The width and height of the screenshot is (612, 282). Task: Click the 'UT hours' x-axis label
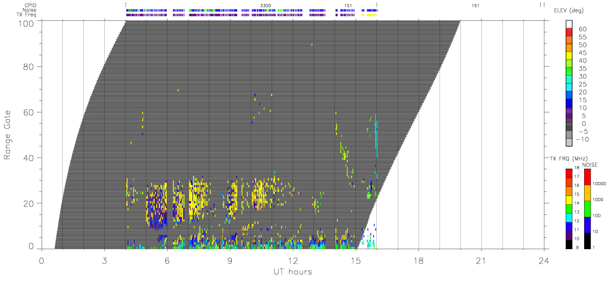coord(293,272)
